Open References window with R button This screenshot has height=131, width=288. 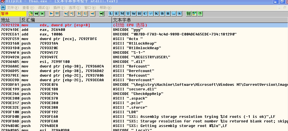[x=168, y=14]
